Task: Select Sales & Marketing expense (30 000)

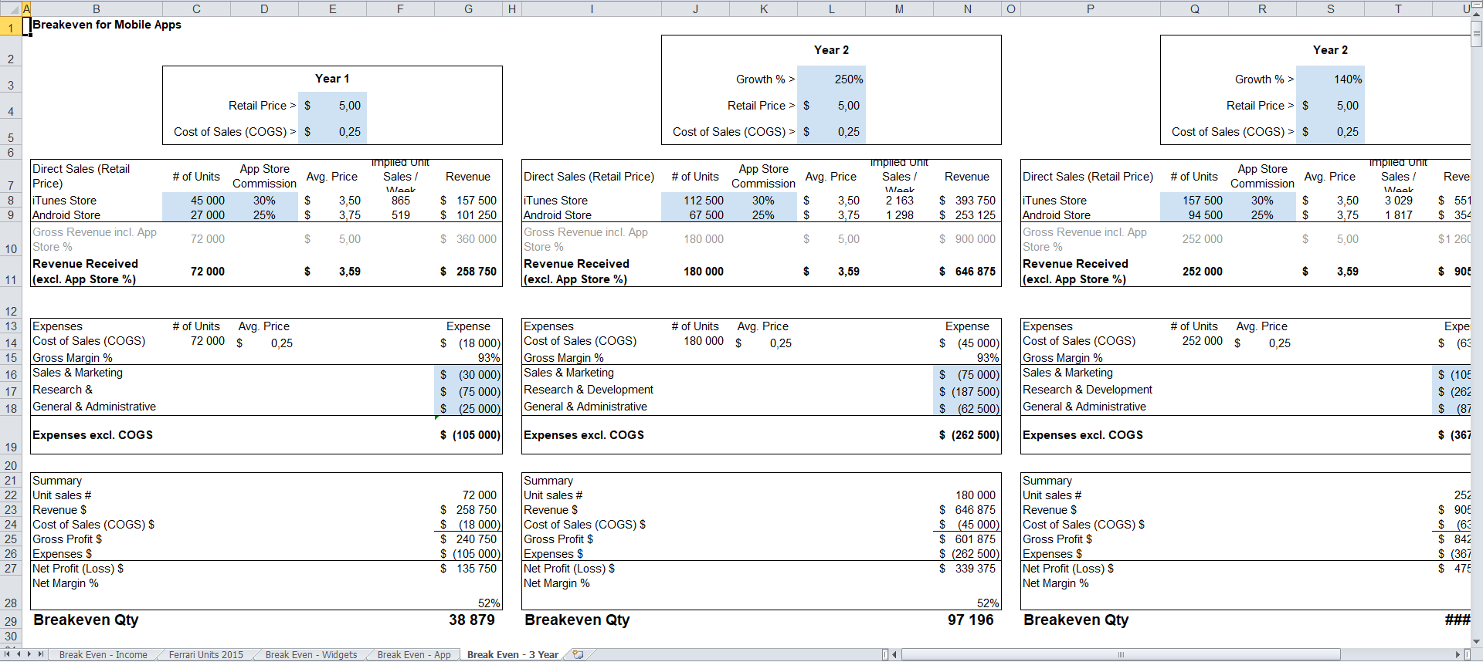Action: pos(468,375)
